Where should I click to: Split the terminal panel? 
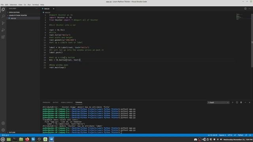237,103
